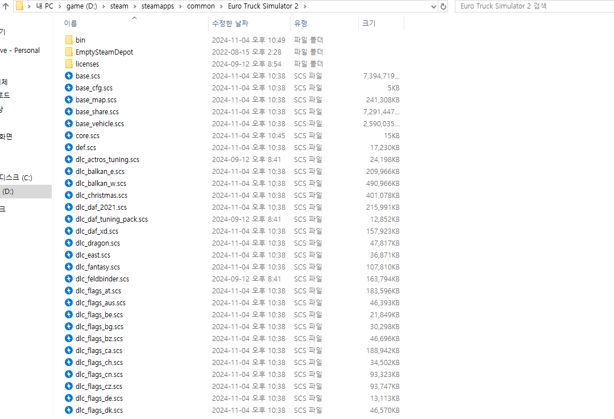Click 'common' breadcrumb segment
This screenshot has height=419, width=614.
pos(201,6)
